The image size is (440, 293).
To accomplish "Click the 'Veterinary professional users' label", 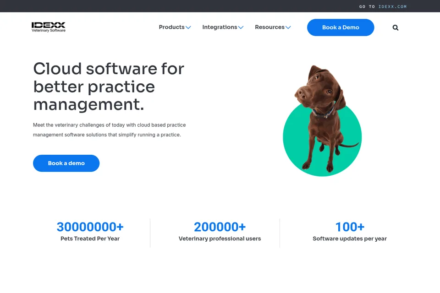I will click(220, 239).
